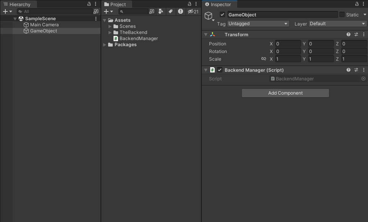The height and width of the screenshot is (222, 368).
Task: Open Search by Import Log Type icon
Action: pos(180,11)
